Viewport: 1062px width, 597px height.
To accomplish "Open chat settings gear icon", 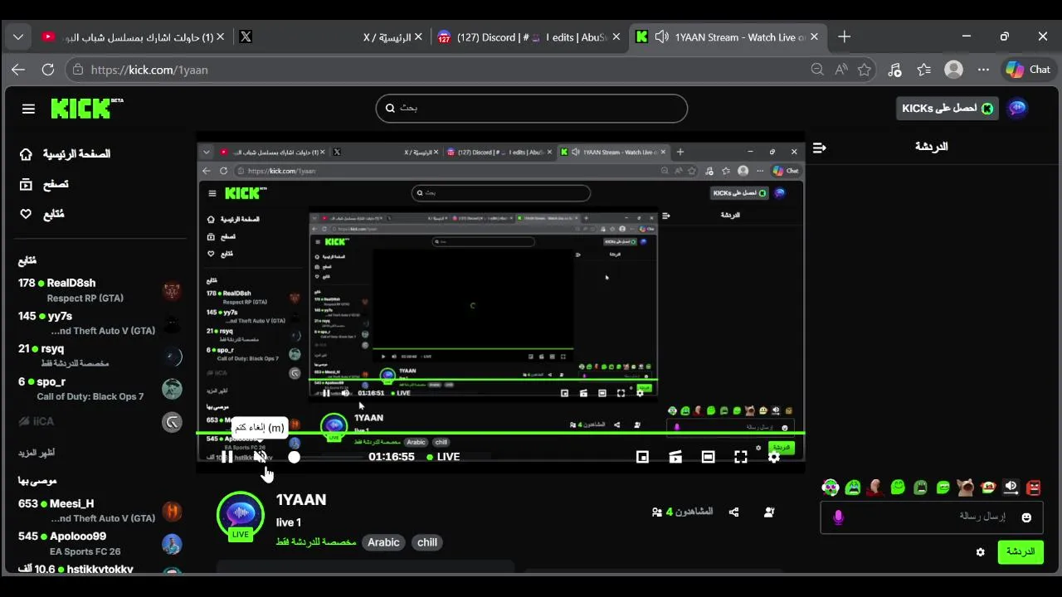I will (x=980, y=552).
